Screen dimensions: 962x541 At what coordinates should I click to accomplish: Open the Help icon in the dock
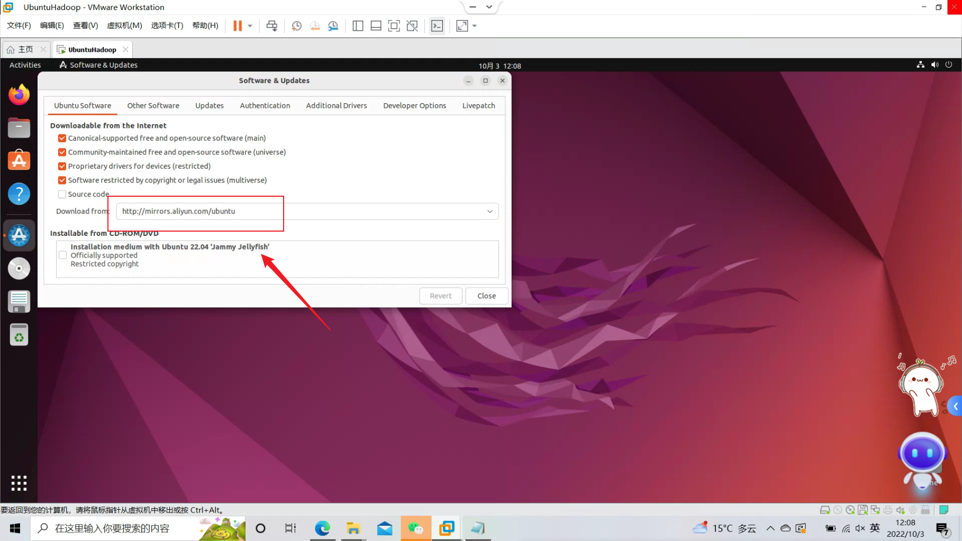pyautogui.click(x=19, y=194)
